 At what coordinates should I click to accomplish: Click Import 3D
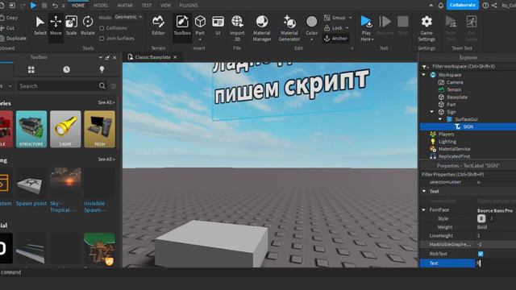point(237,29)
